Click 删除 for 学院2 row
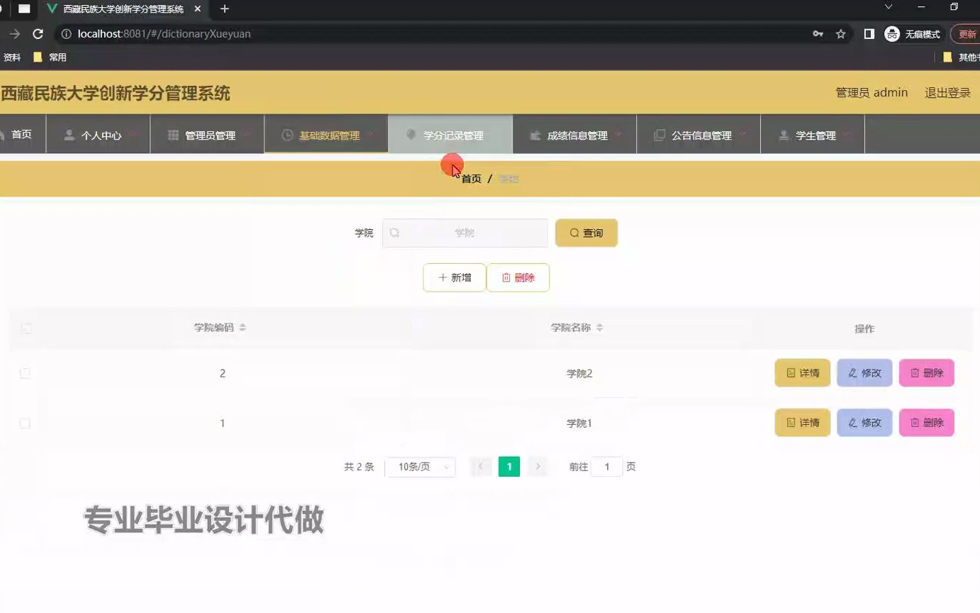980x613 pixels. point(927,373)
